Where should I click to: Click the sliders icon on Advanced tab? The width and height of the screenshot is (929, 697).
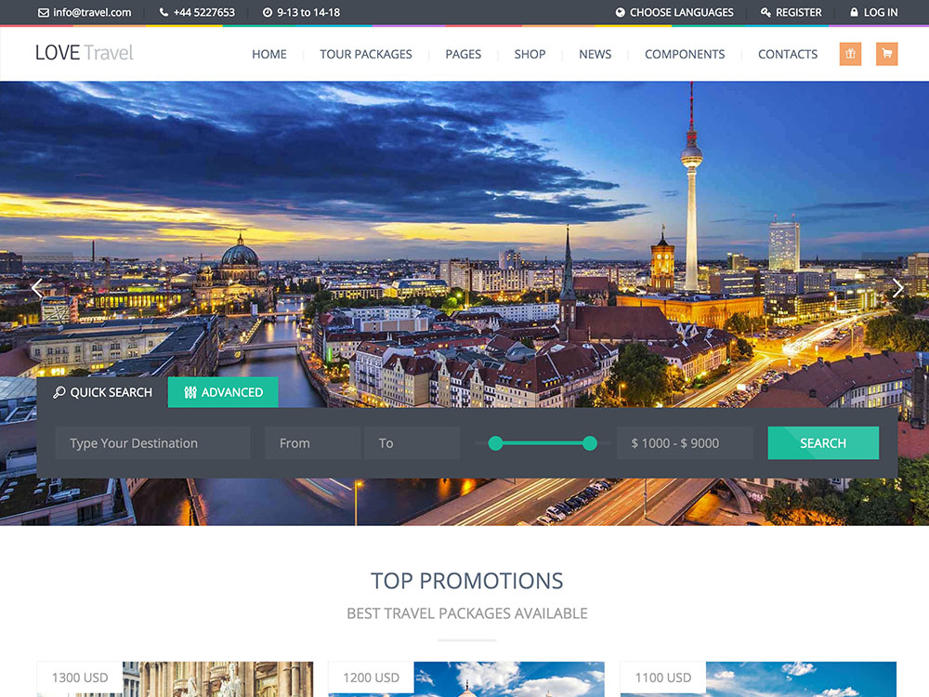point(190,392)
